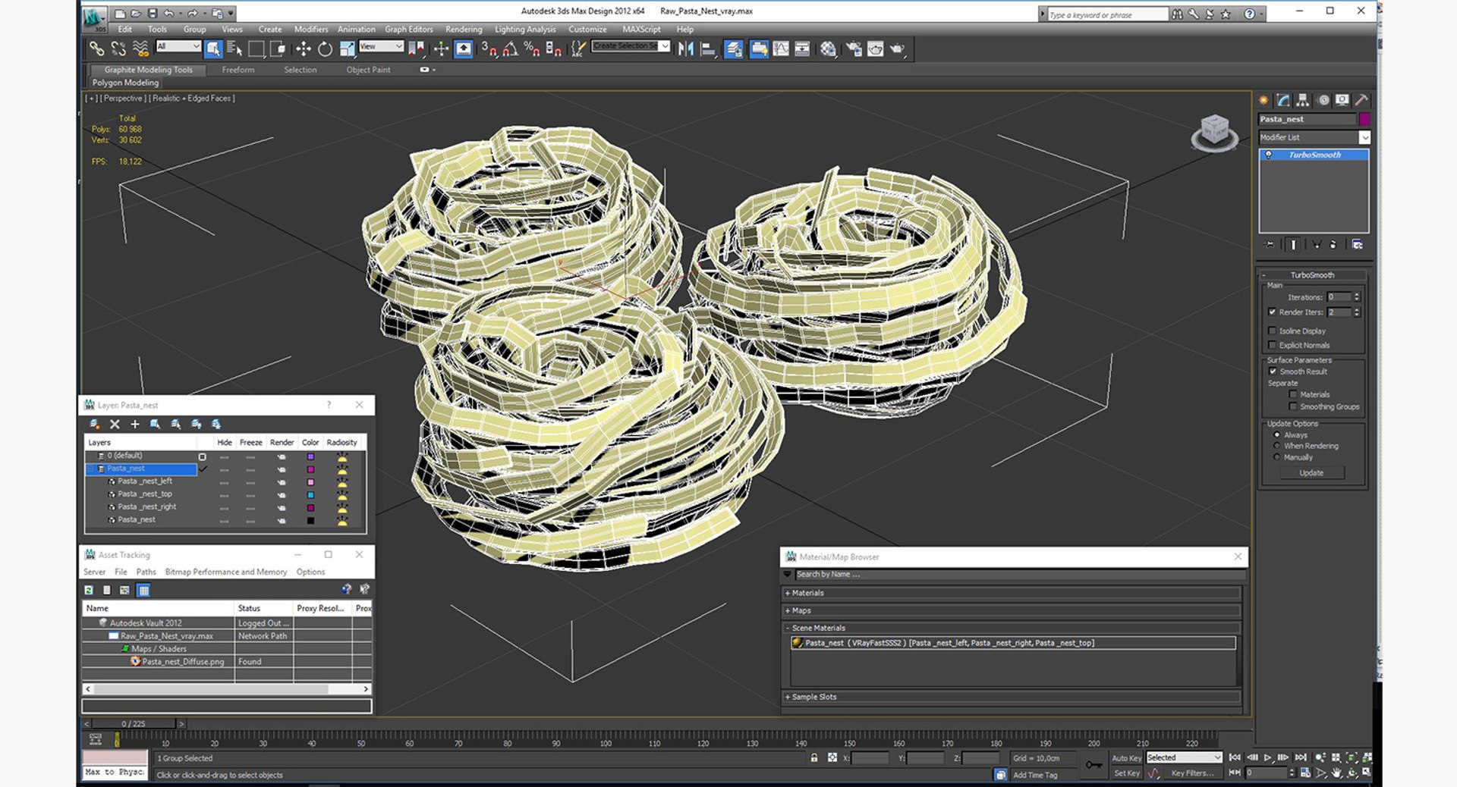This screenshot has width=1457, height=787.
Task: Select the When Rendering update option
Action: 1277,446
